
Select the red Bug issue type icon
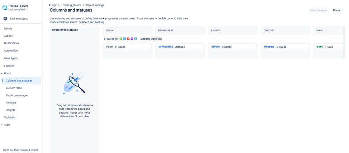click(x=128, y=39)
